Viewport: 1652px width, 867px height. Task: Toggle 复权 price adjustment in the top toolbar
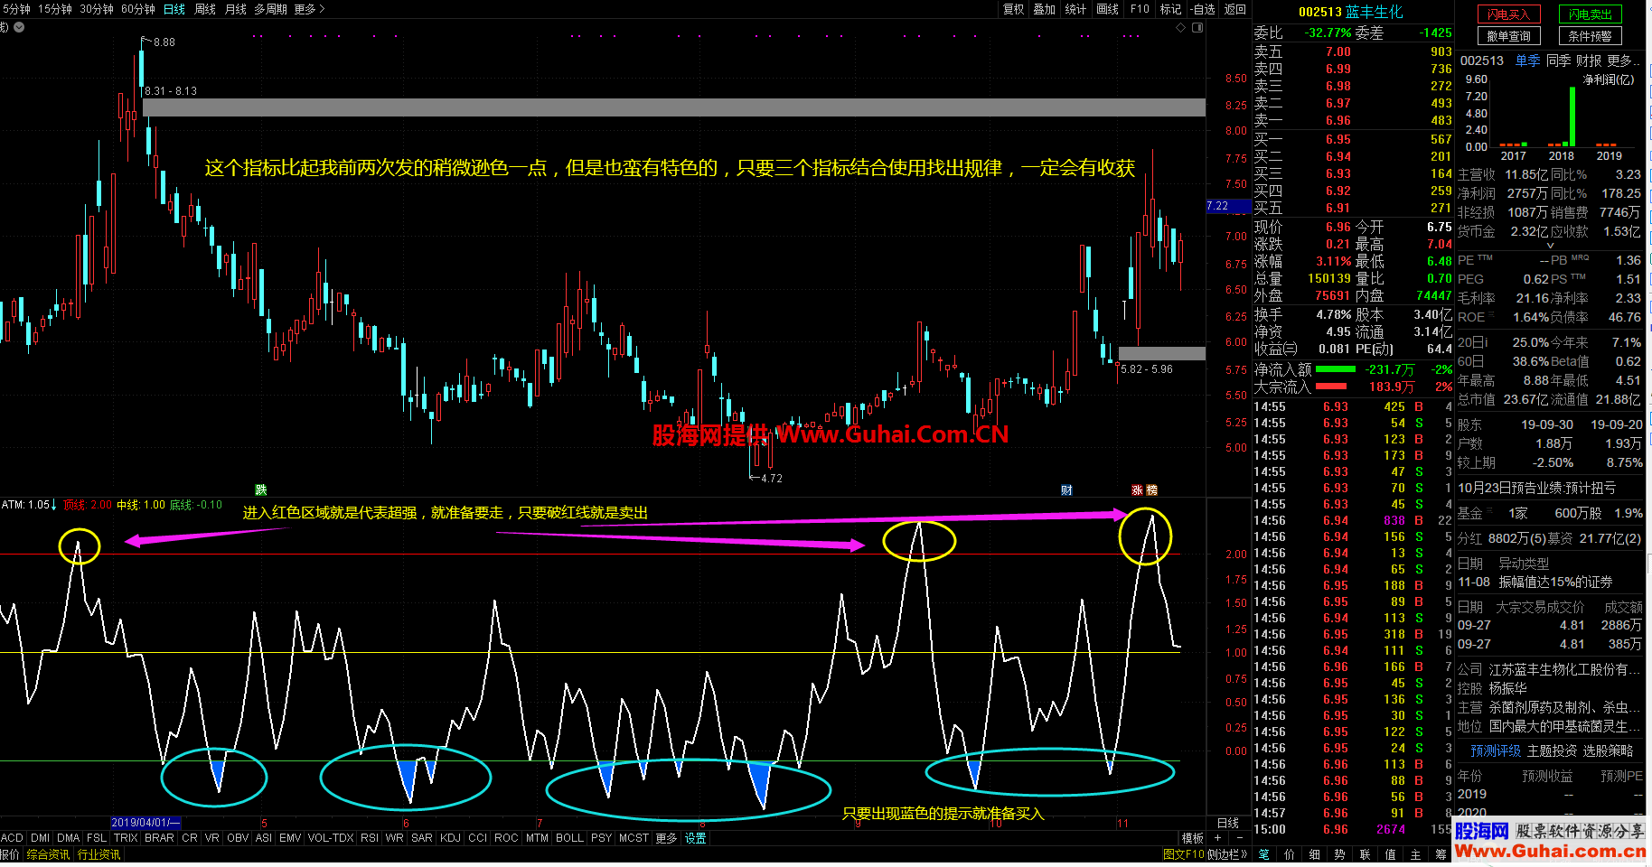pyautogui.click(x=1014, y=9)
